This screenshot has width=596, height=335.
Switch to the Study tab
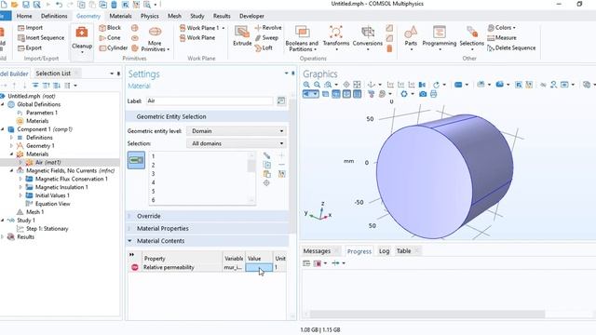(196, 16)
